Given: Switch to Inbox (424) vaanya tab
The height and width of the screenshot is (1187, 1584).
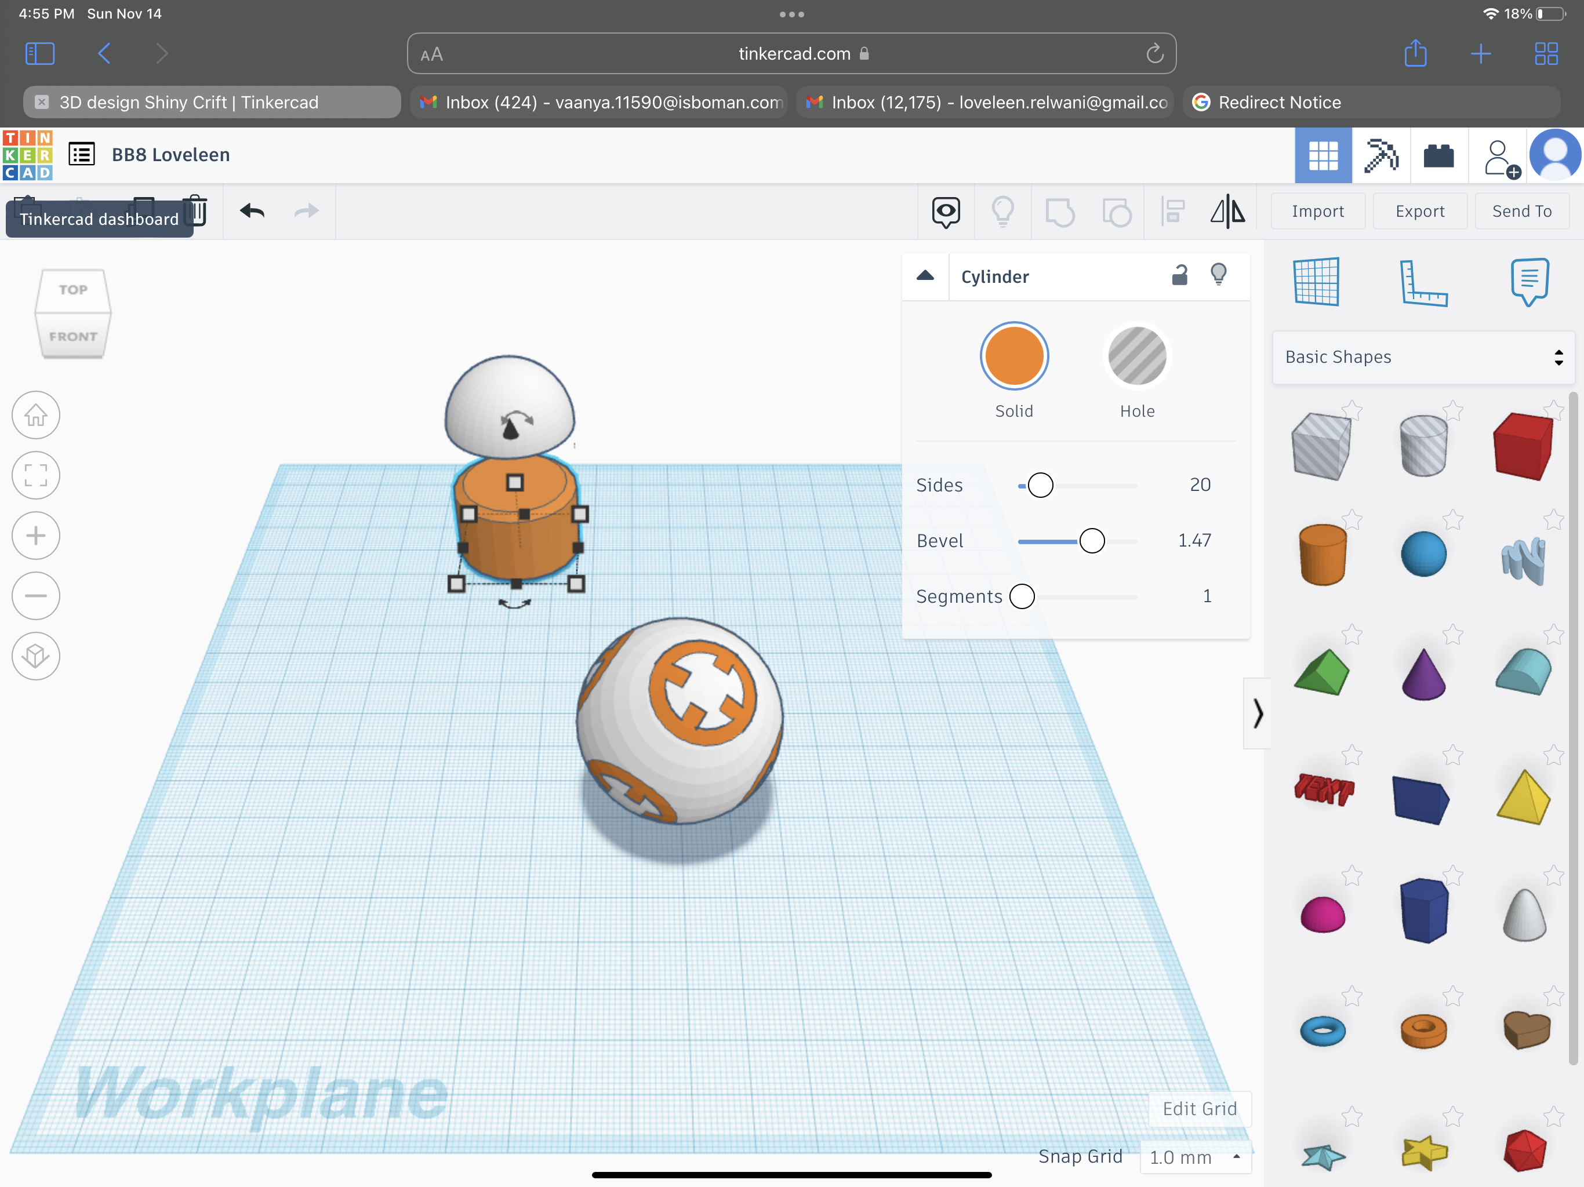Looking at the screenshot, I should tap(600, 103).
